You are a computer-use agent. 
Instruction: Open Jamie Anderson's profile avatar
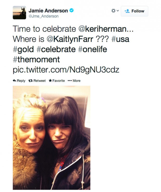[19, 13]
